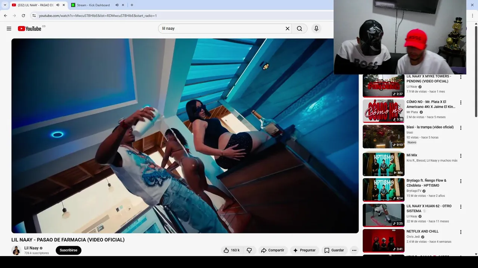Screen dimensions: 478x268
Task: Open options for LIL NAAY X MYKE TOWERS
Action: coord(460,77)
